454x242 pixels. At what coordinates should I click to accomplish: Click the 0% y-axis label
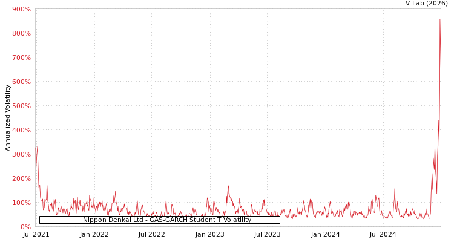tap(25, 227)
